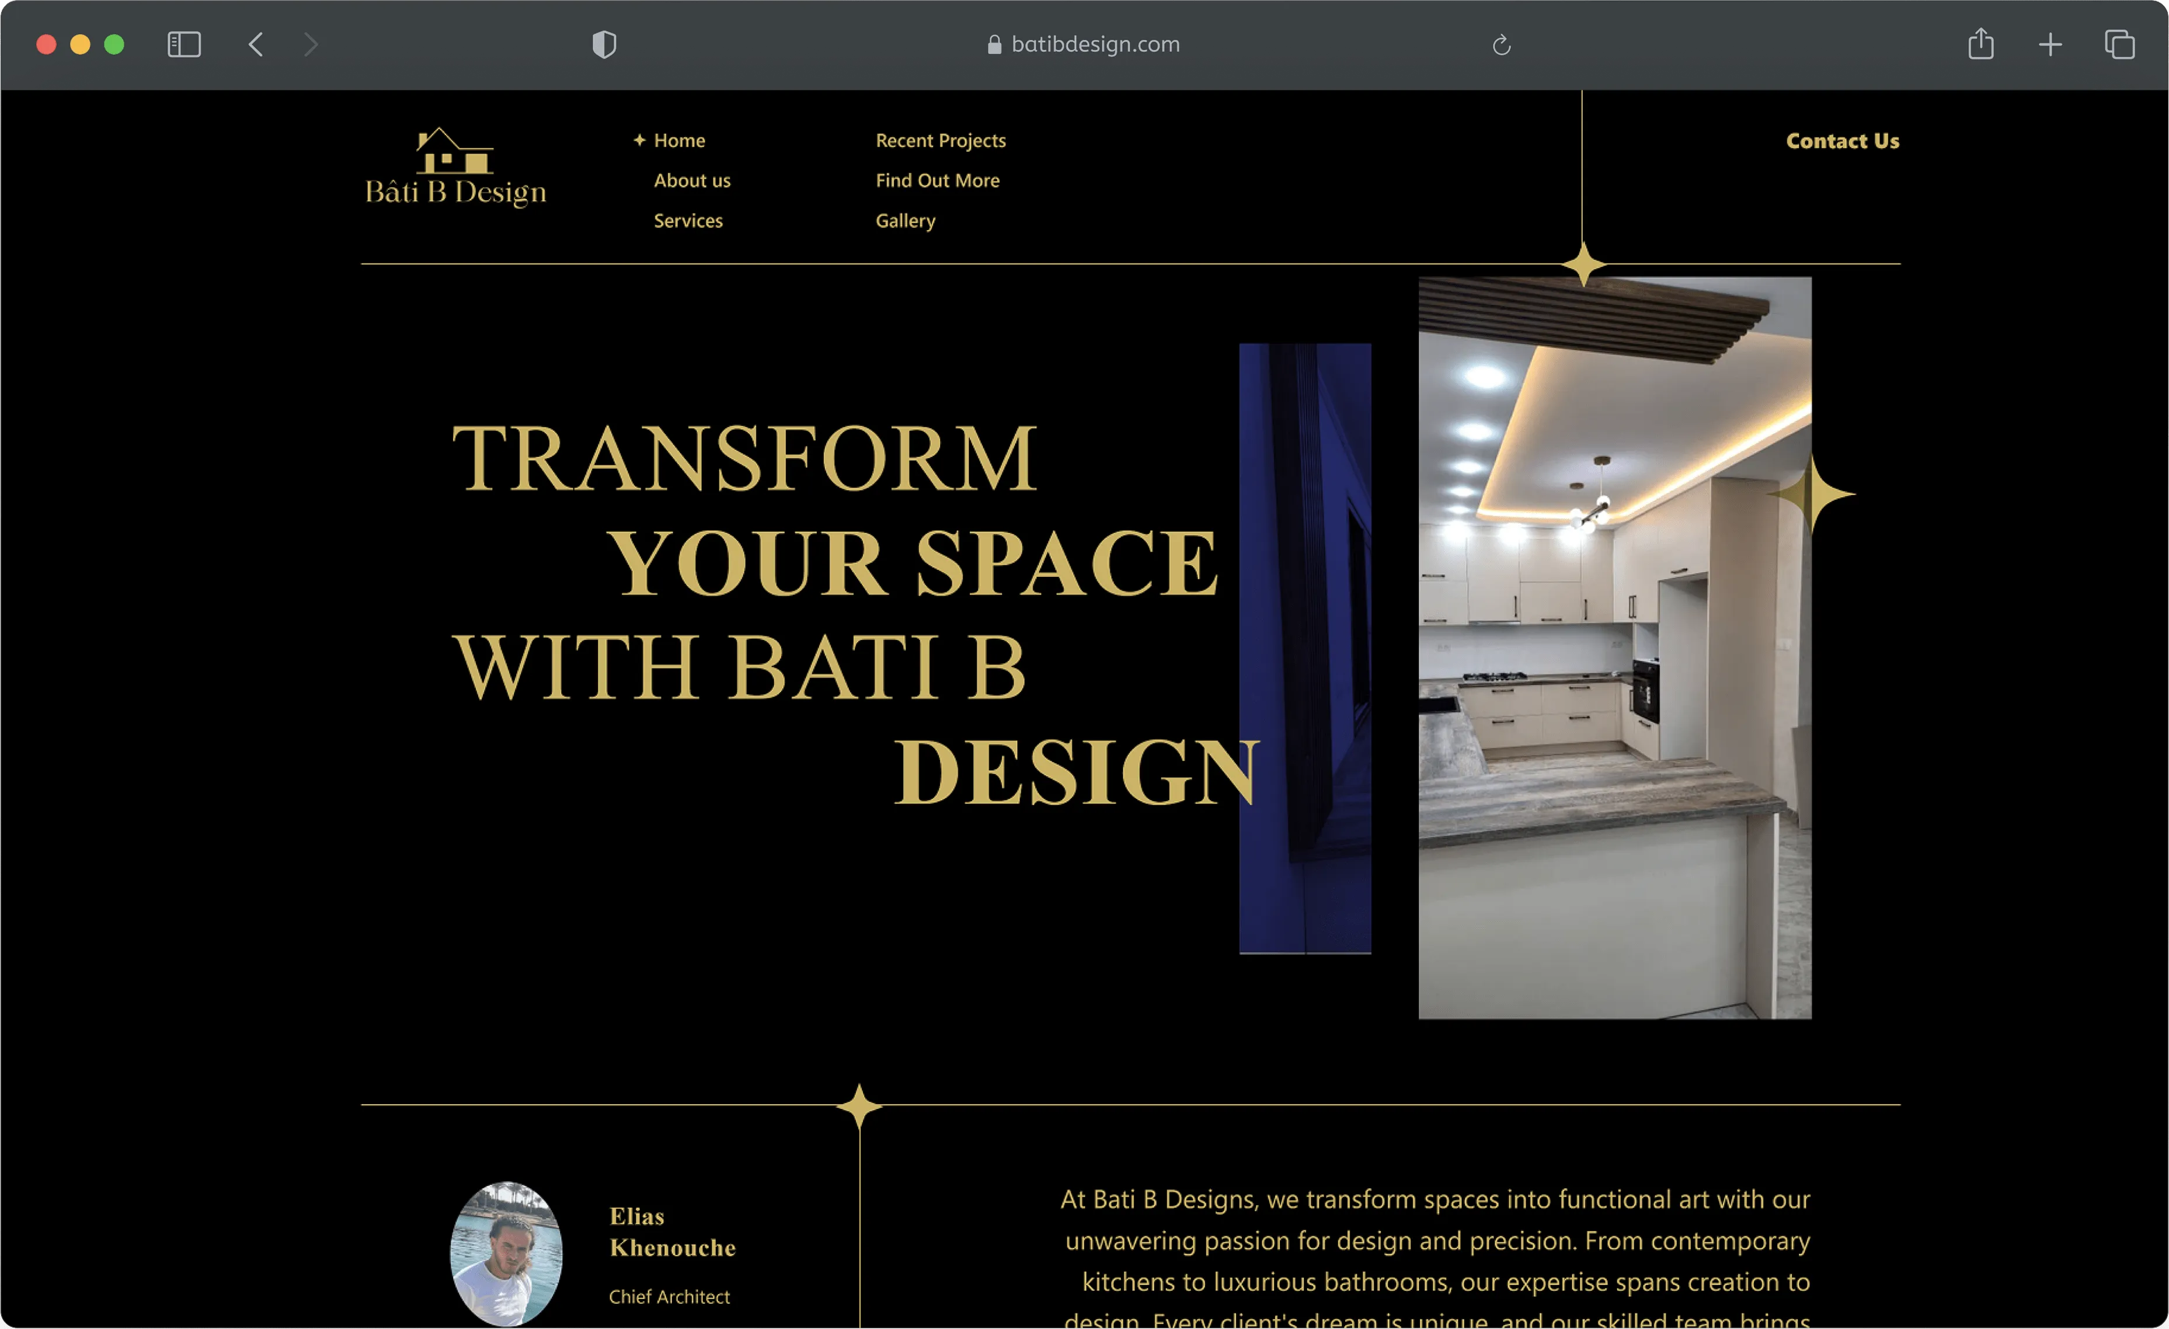Select the Safari sidebar toggle icon
Image resolution: width=2169 pixels, height=1329 pixels.
click(184, 44)
